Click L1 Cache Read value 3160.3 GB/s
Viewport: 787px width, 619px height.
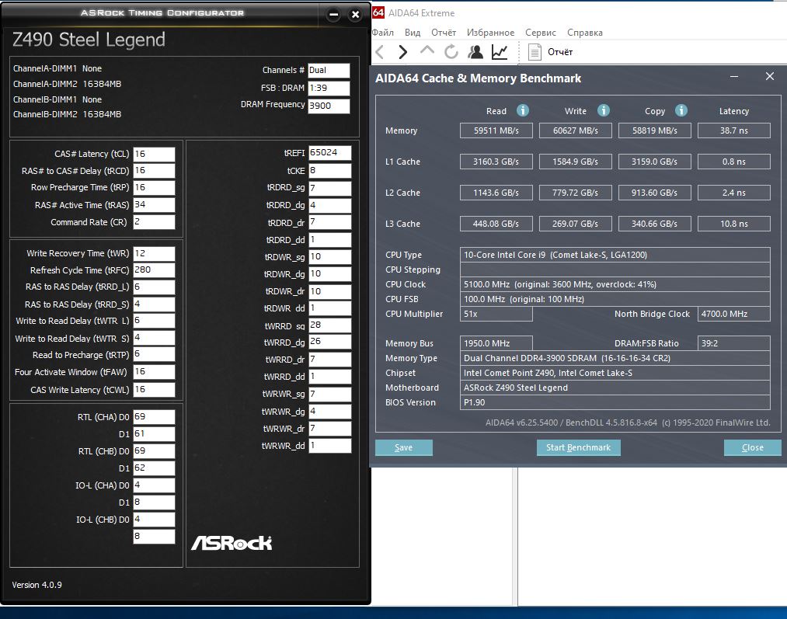[x=496, y=162]
